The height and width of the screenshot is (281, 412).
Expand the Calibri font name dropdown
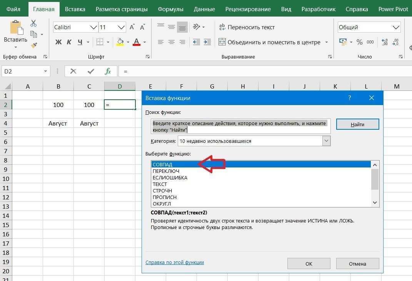click(x=93, y=27)
